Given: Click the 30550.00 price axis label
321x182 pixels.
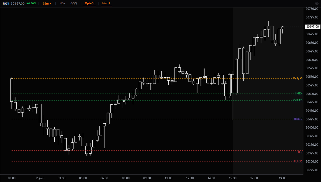Looking at the screenshot, I should [x=312, y=77].
